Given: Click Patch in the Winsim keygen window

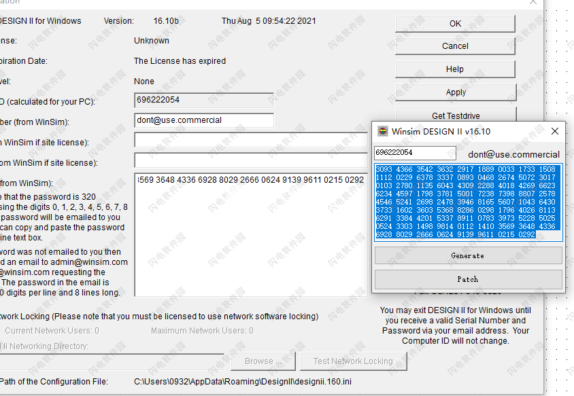Looking at the screenshot, I should (x=468, y=279).
